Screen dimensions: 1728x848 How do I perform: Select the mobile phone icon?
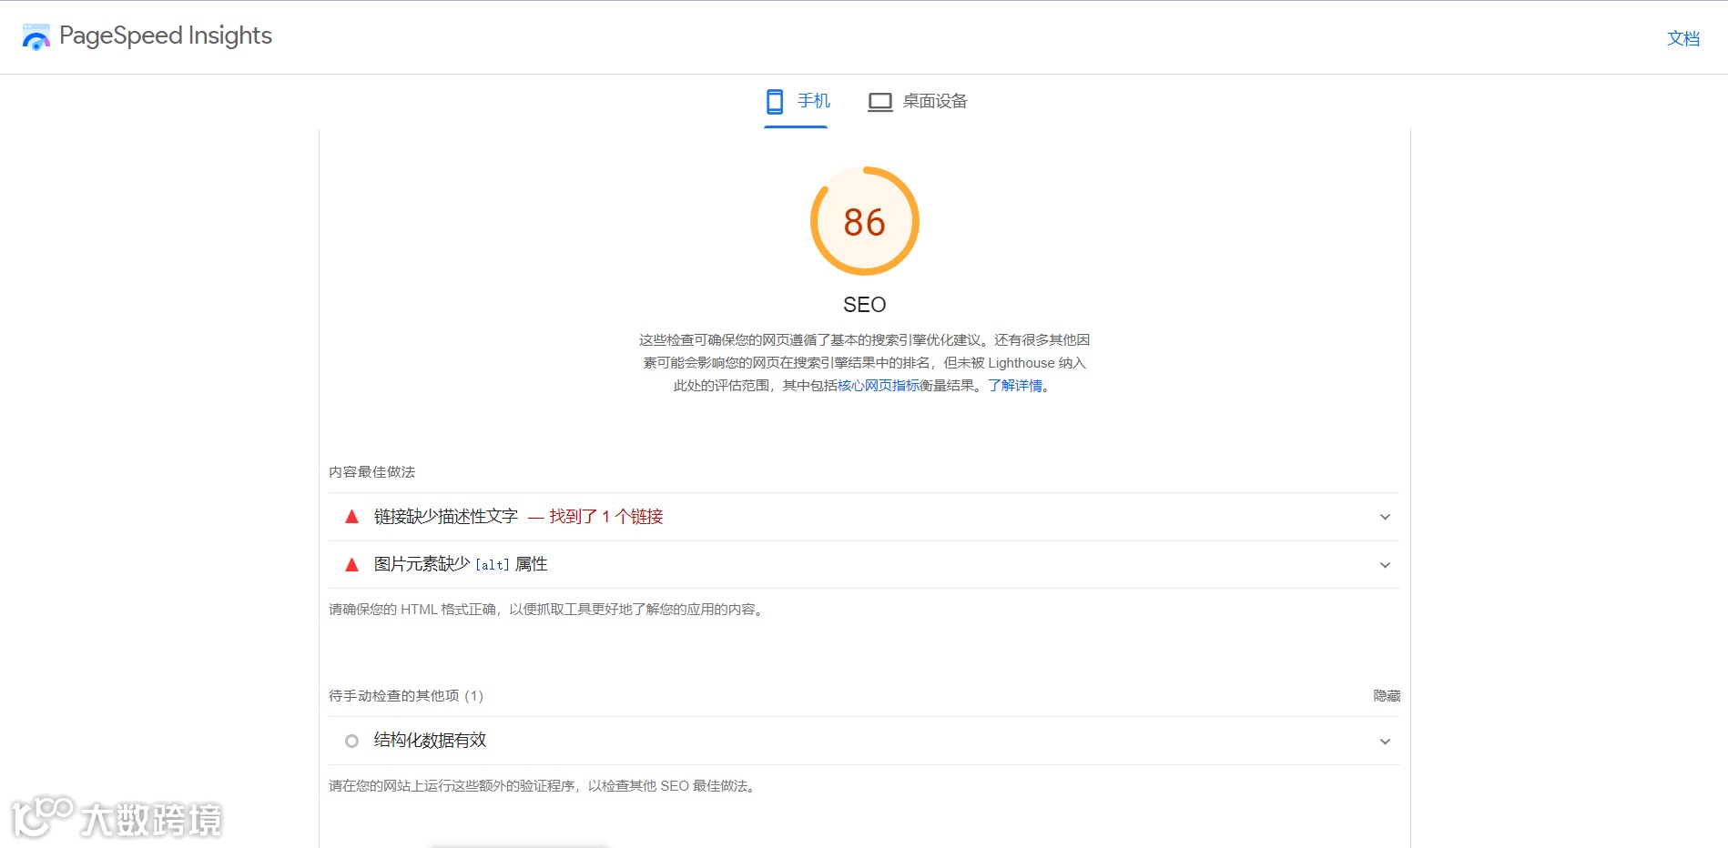pos(775,101)
